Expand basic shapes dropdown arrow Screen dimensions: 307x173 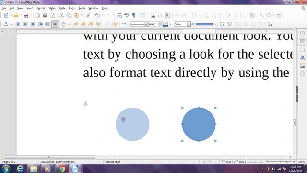pyautogui.click(x=274, y=15)
